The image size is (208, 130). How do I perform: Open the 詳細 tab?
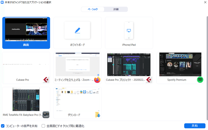click(116, 9)
